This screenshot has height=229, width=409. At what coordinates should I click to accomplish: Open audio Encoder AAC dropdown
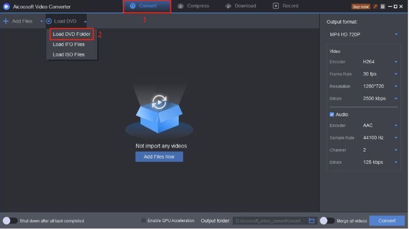[380, 126]
